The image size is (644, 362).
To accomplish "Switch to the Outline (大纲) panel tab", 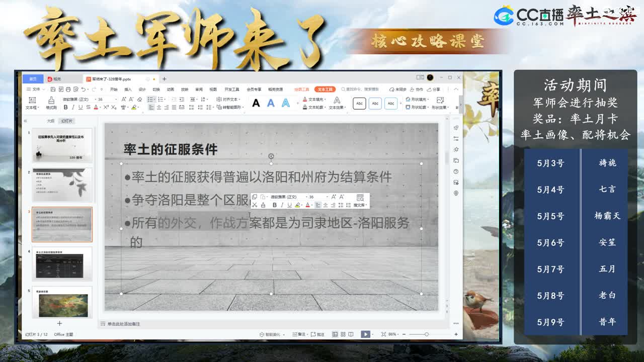I will point(50,121).
